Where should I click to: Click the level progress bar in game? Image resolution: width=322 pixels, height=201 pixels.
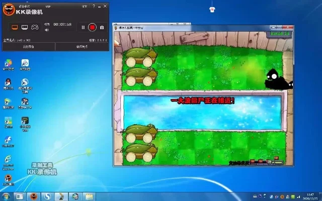click(x=267, y=162)
